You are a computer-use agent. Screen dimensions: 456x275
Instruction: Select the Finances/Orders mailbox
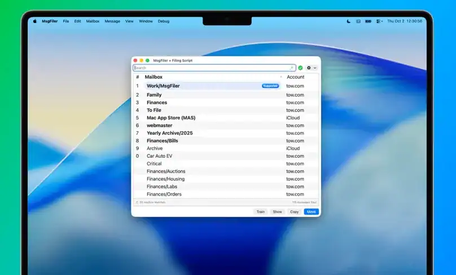[x=226, y=194]
